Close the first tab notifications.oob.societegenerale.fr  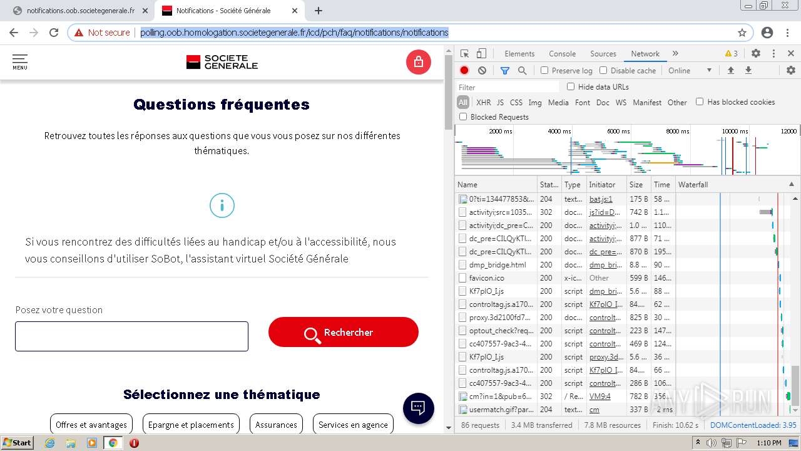click(145, 11)
